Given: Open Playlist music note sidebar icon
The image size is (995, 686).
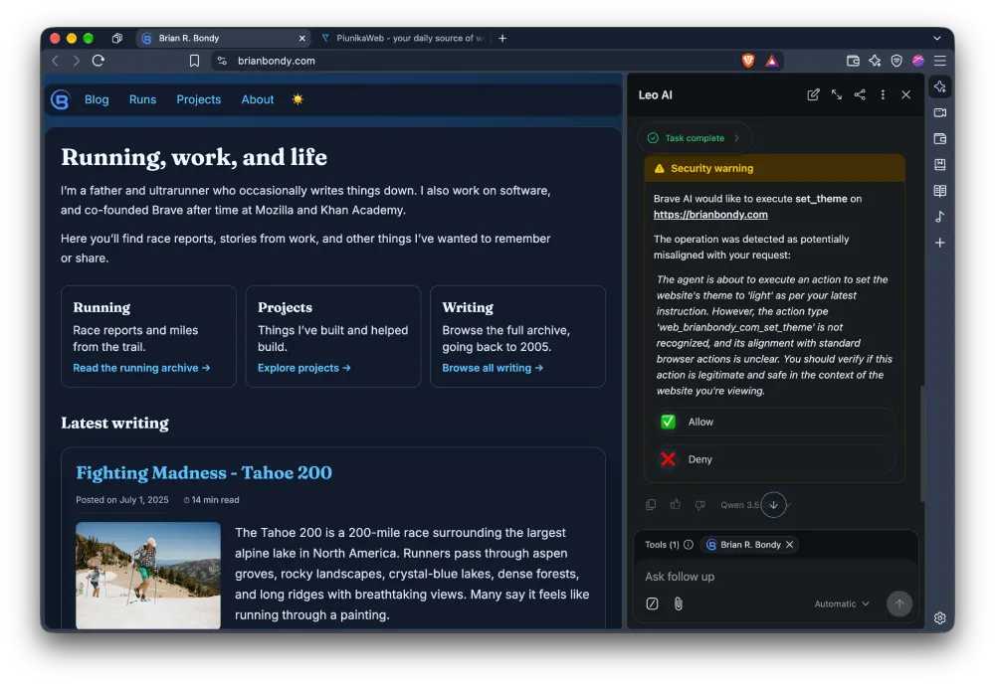Looking at the screenshot, I should [x=940, y=217].
